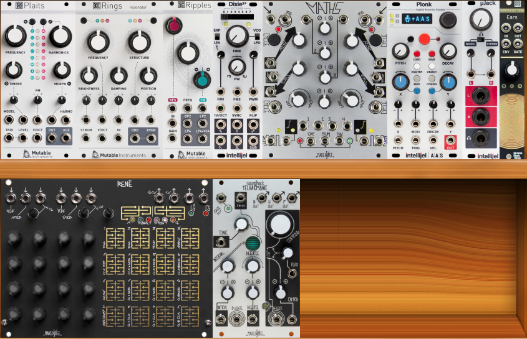Screen dimensions: 527x339
Task: Adjust Maths channel 2 attenuverter knob
Action: pos(325,53)
